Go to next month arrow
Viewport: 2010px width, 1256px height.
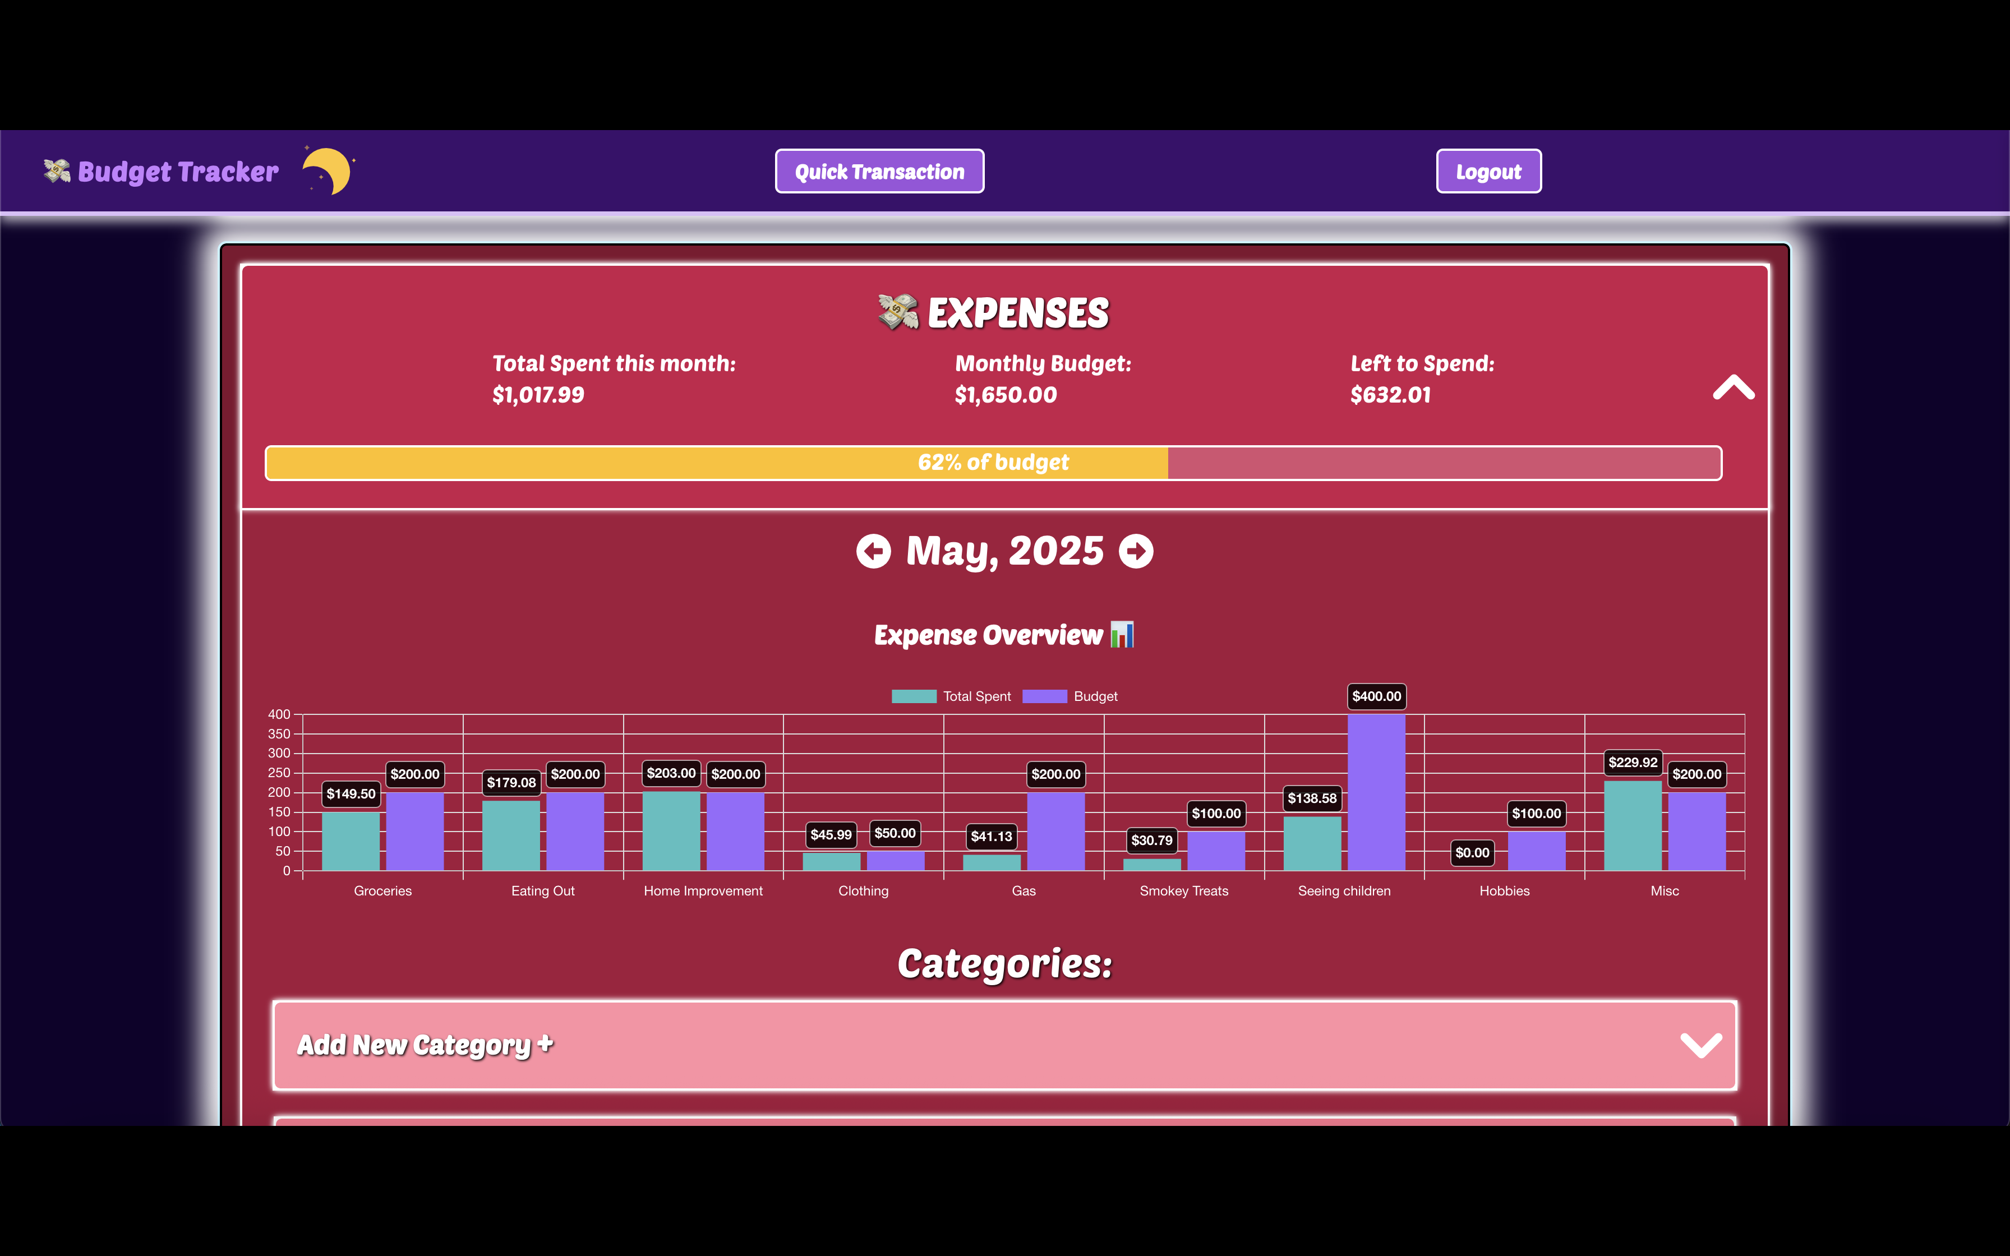(1136, 552)
